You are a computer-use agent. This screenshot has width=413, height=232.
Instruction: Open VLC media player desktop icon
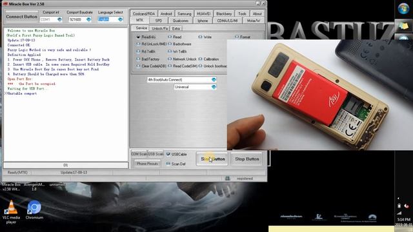pos(11,211)
